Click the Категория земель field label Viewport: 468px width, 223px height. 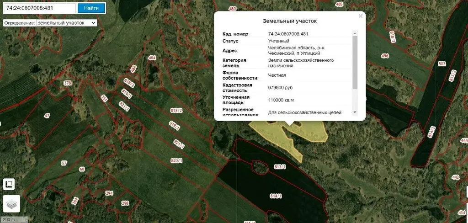234,63
